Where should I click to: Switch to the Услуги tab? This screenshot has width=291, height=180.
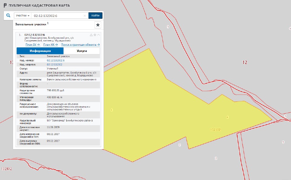82,51
